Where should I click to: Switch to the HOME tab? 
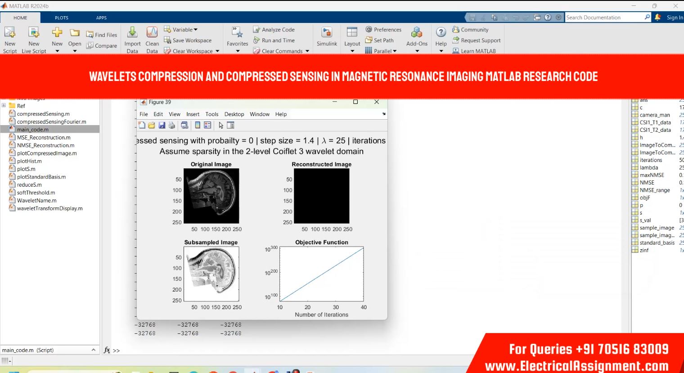click(x=20, y=18)
